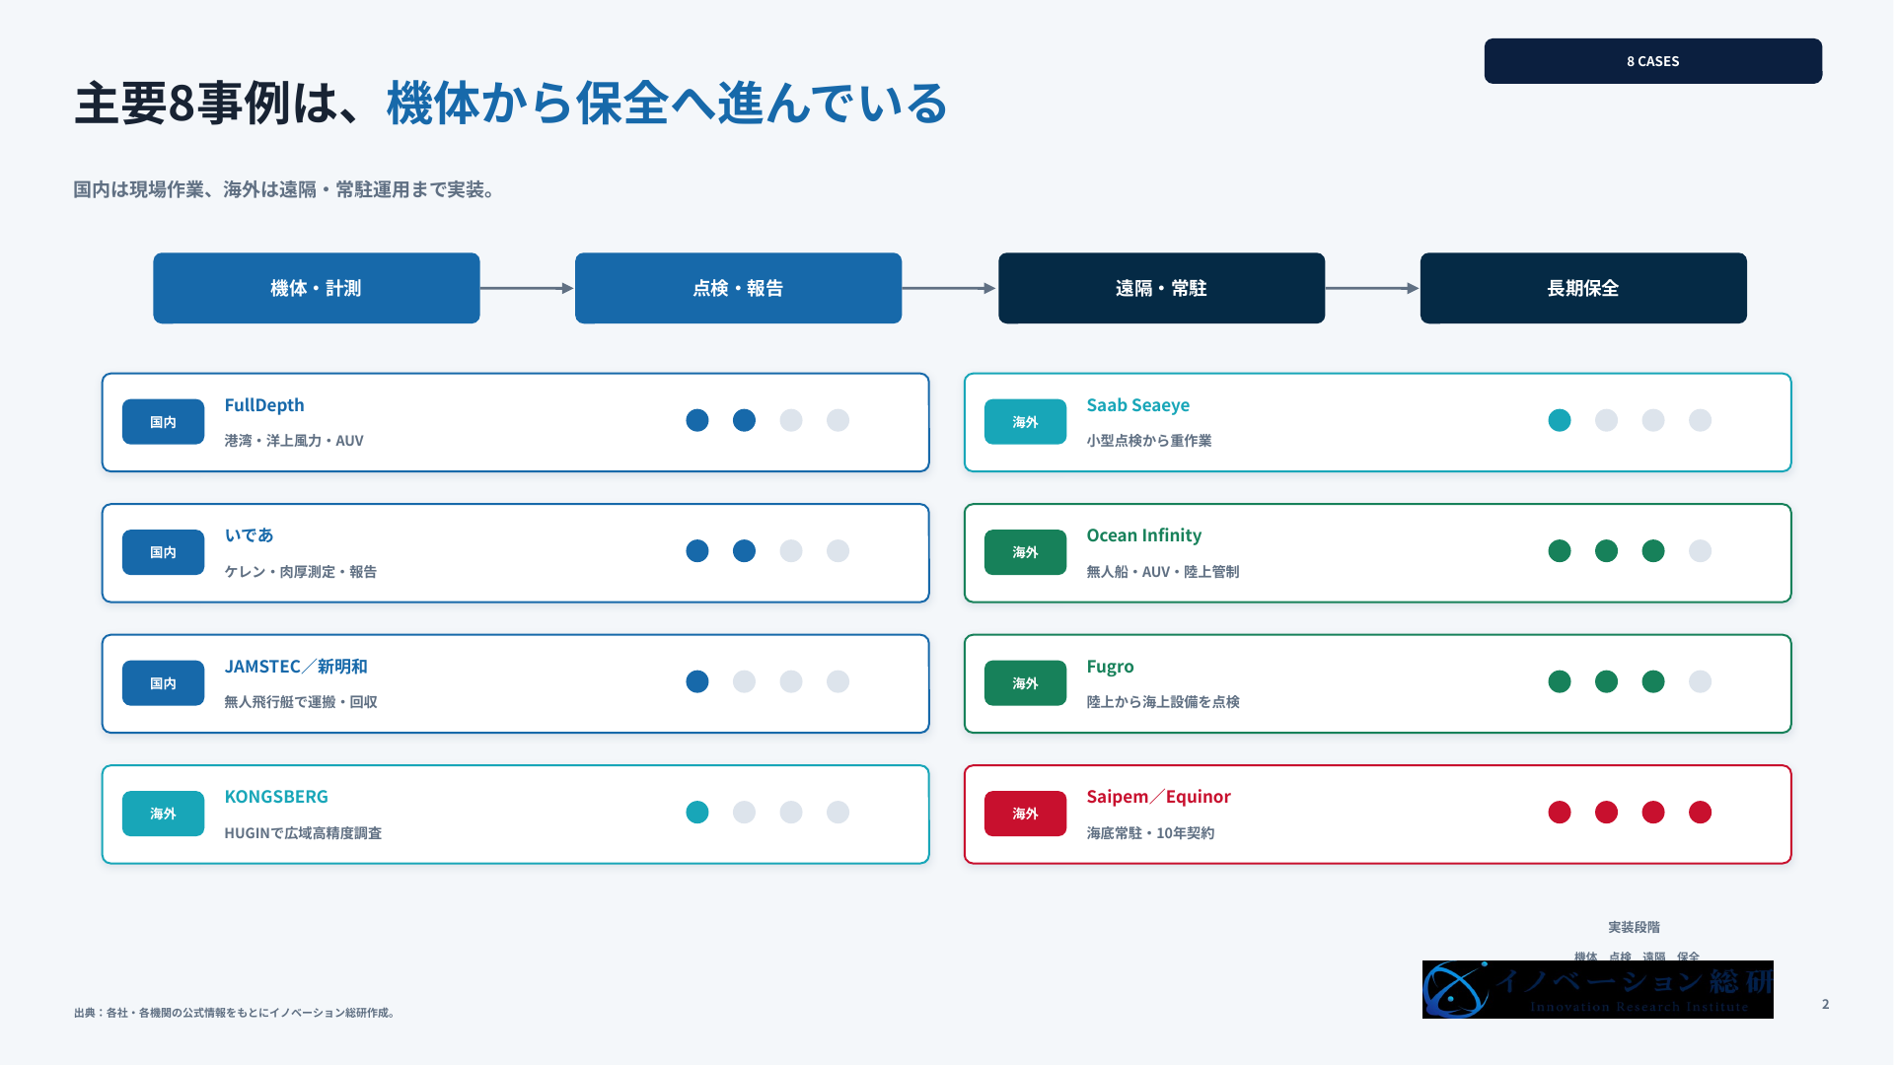The image size is (1894, 1065).
Task: Click the 国内 badge on the FullDepth card
Action: tap(163, 422)
